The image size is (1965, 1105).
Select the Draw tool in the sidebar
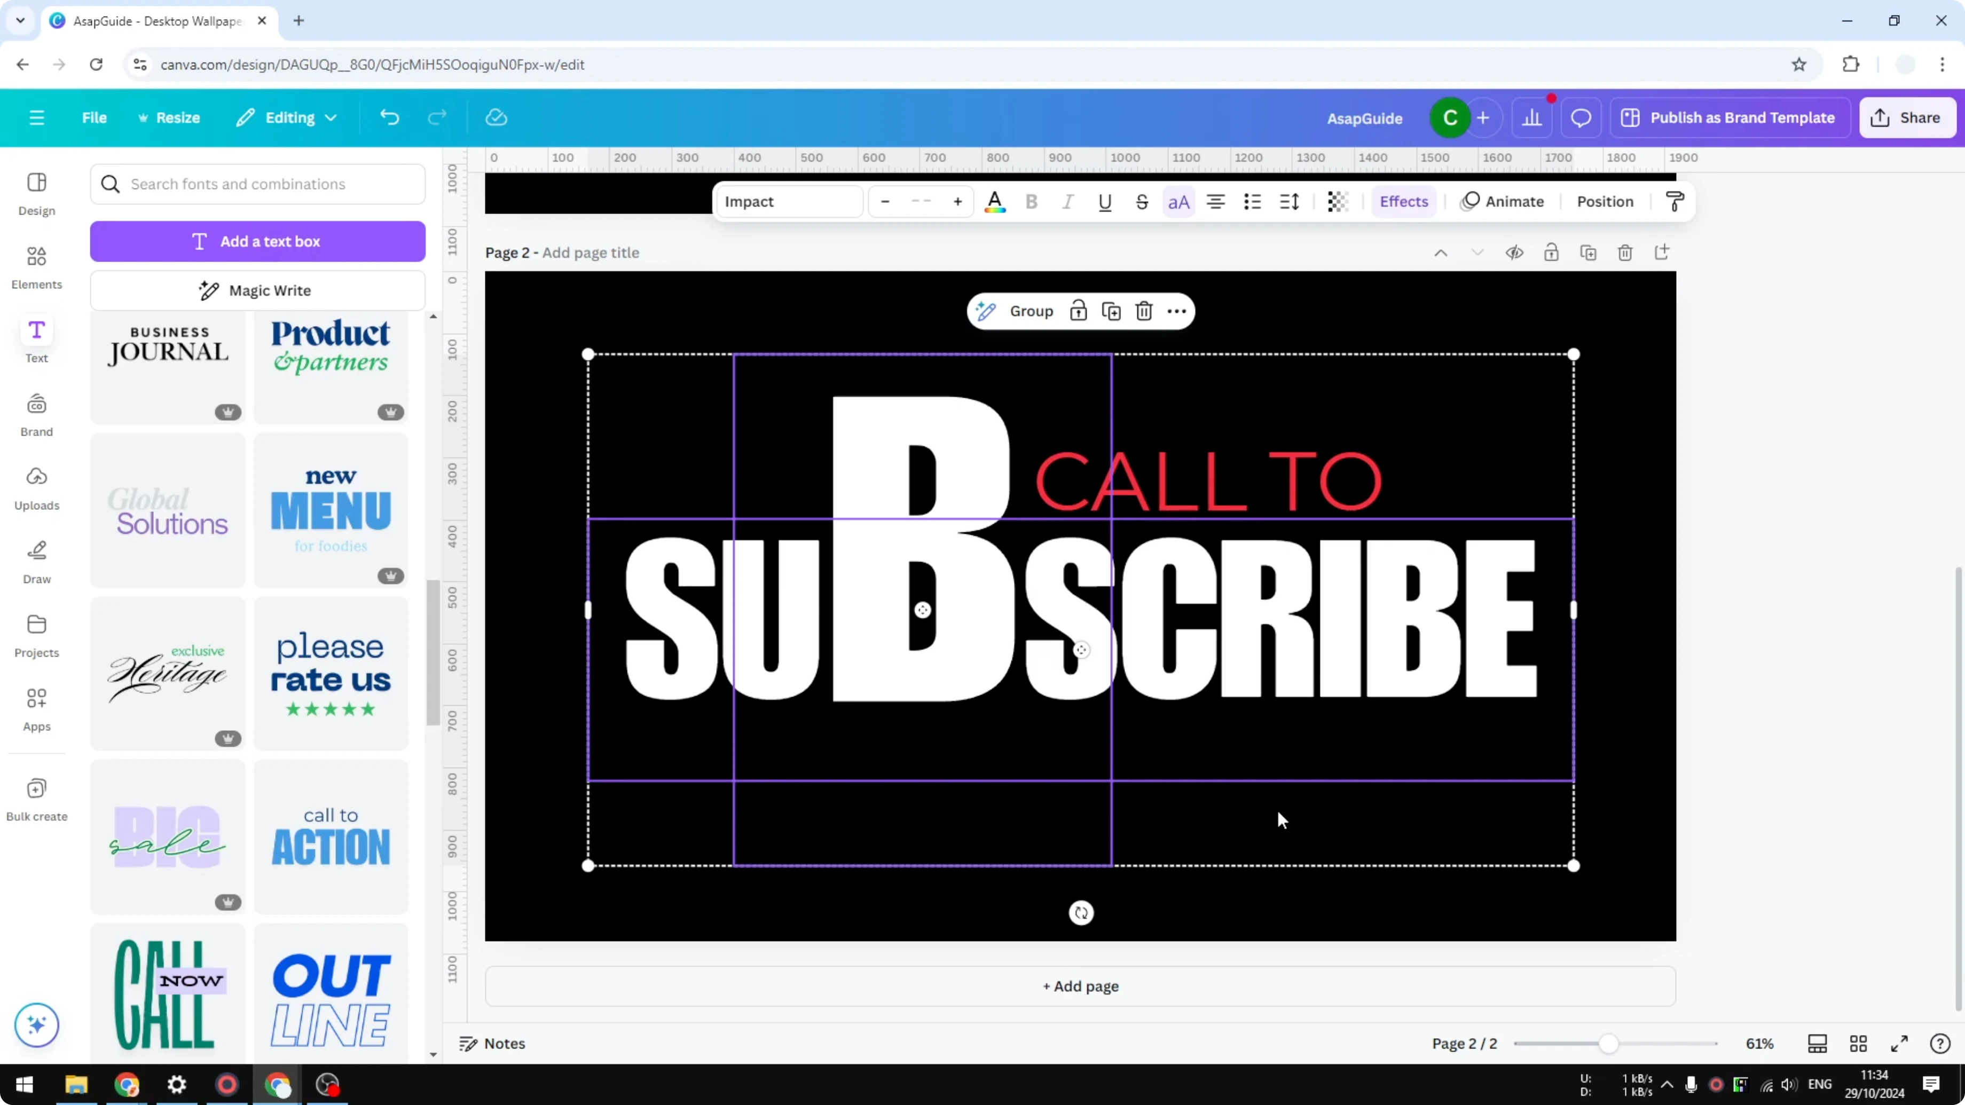click(x=36, y=562)
